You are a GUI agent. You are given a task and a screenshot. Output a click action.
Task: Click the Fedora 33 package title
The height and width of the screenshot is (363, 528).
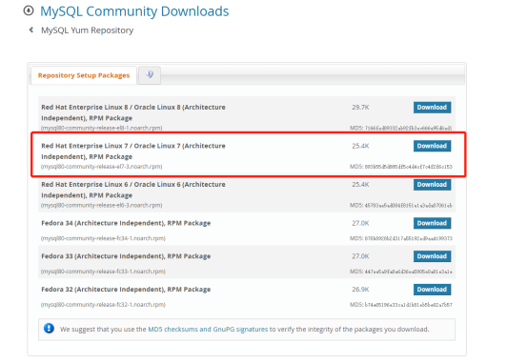point(126,256)
